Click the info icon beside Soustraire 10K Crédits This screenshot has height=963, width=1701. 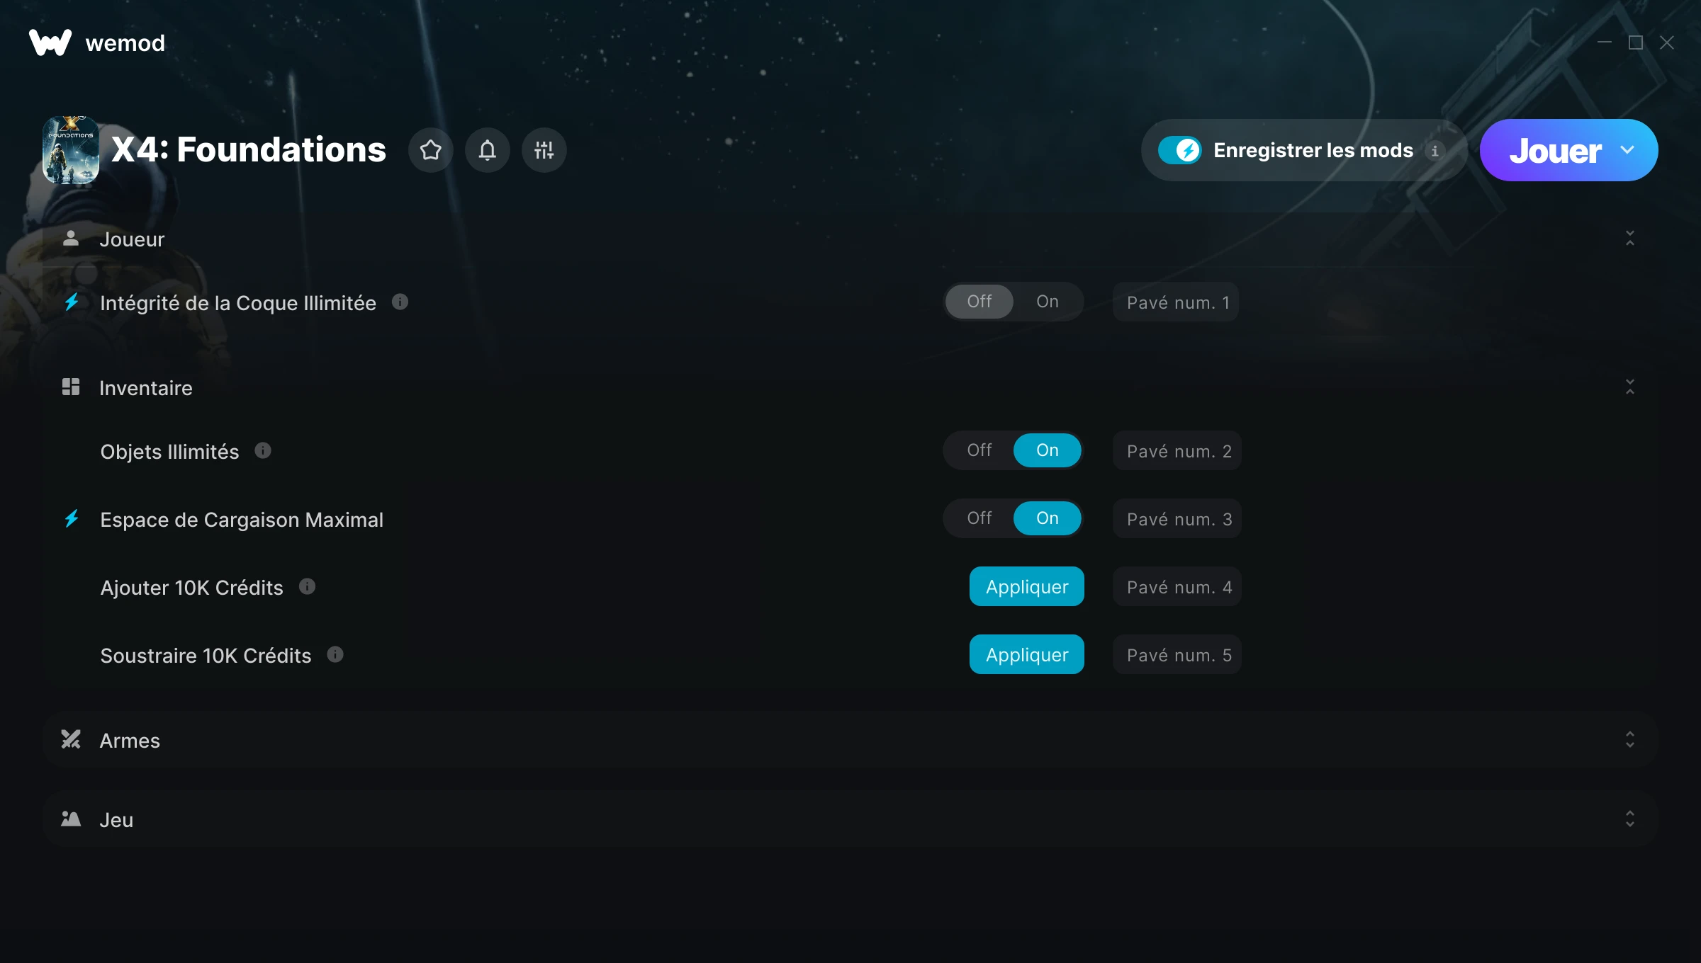tap(335, 655)
